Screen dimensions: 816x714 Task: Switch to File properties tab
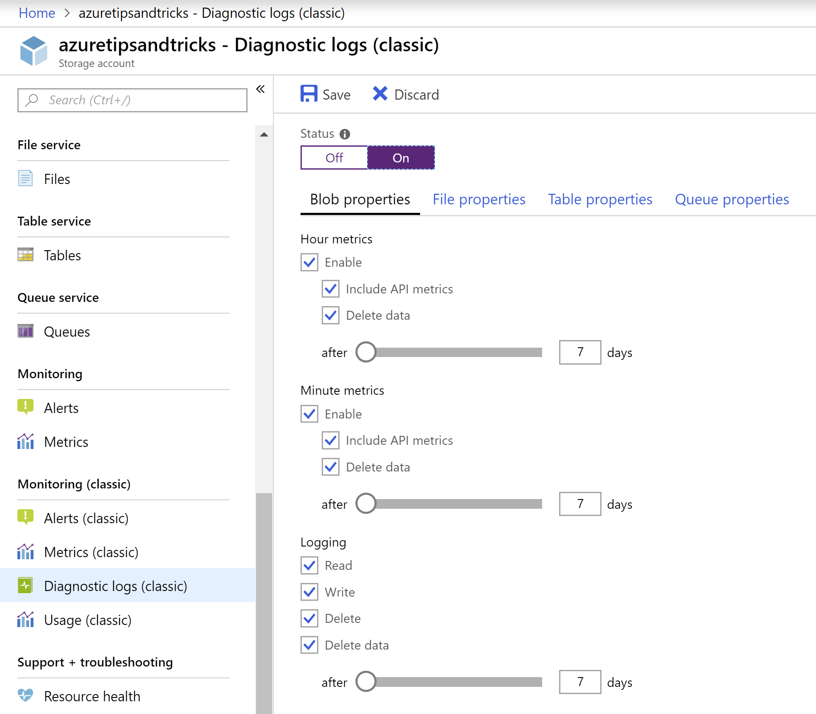[x=479, y=199]
